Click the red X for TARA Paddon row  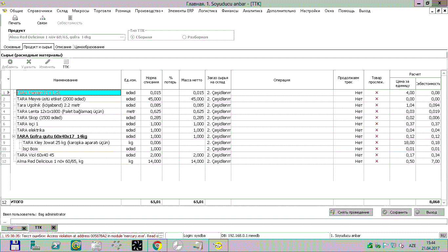coord(377,93)
